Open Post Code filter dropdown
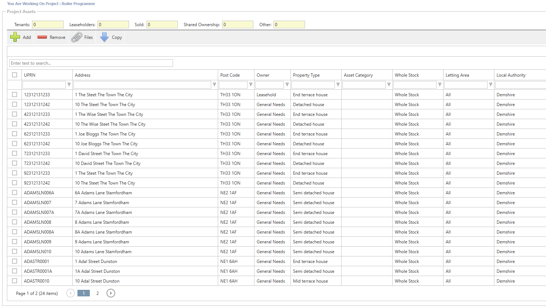The image size is (546, 308). tap(251, 84)
